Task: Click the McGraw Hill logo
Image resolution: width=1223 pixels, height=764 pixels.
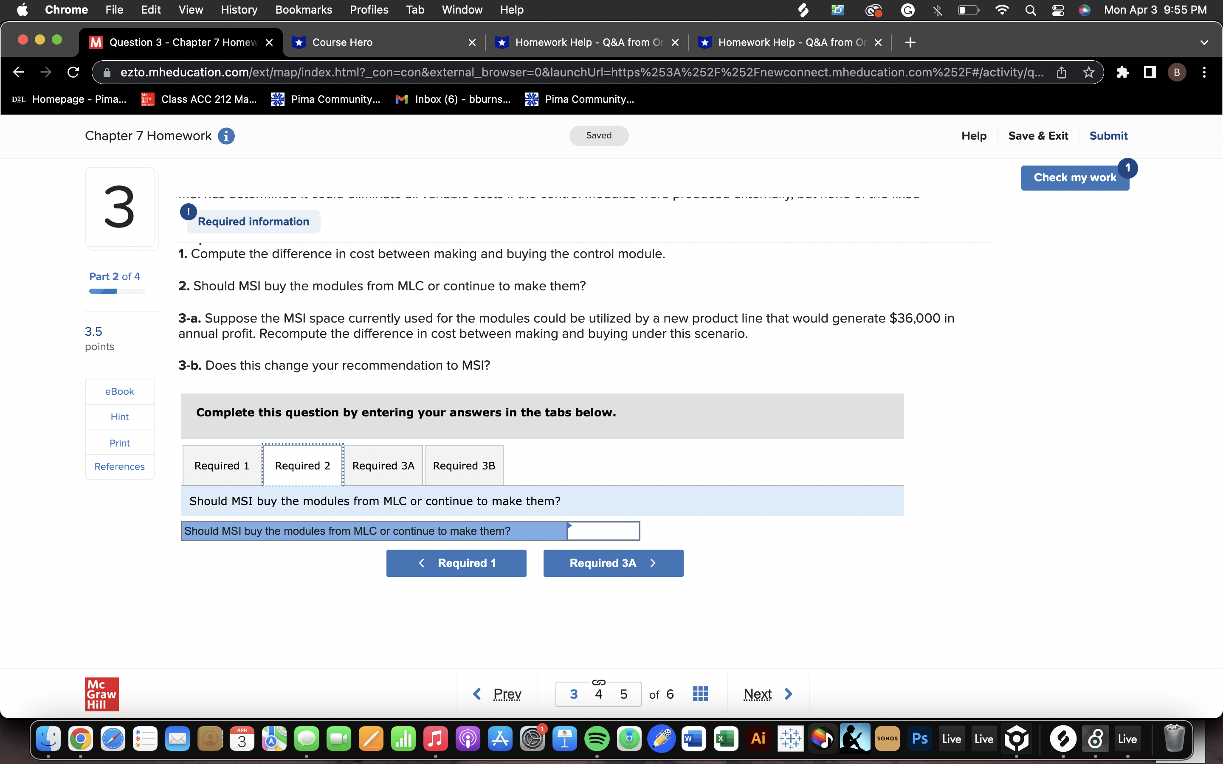Action: 101,694
